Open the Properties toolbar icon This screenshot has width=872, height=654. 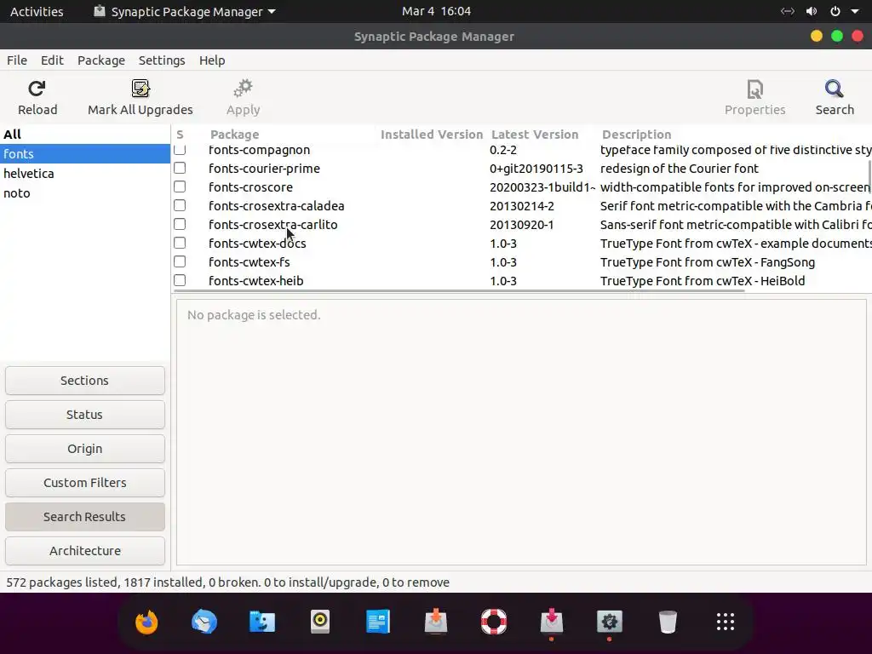(754, 89)
